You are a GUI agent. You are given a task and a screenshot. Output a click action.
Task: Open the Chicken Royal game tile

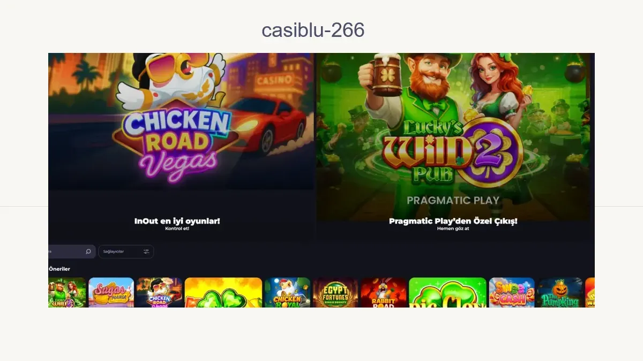pos(288,293)
